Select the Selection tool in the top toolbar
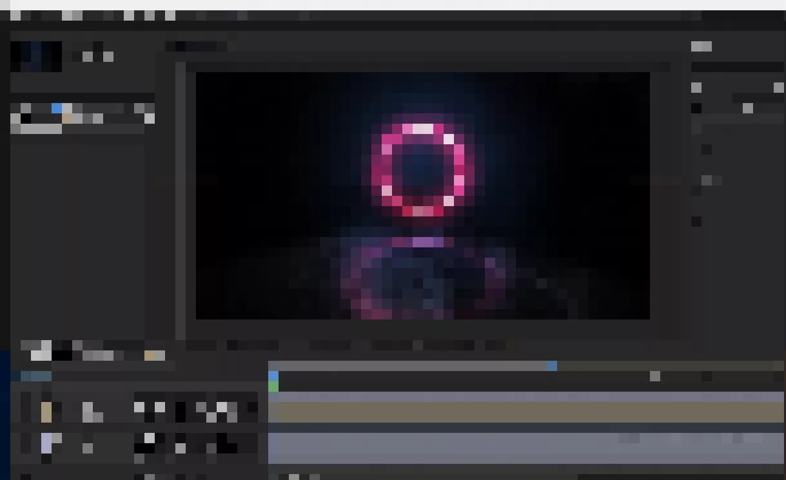Screen dimensions: 786x480 pos(15,16)
